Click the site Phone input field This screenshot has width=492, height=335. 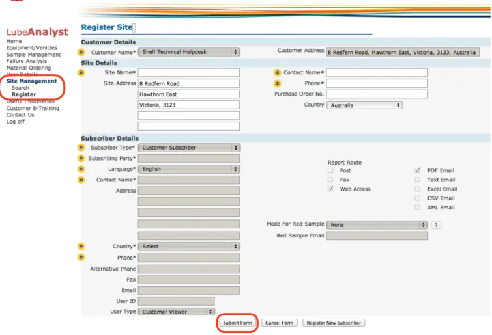(377, 83)
